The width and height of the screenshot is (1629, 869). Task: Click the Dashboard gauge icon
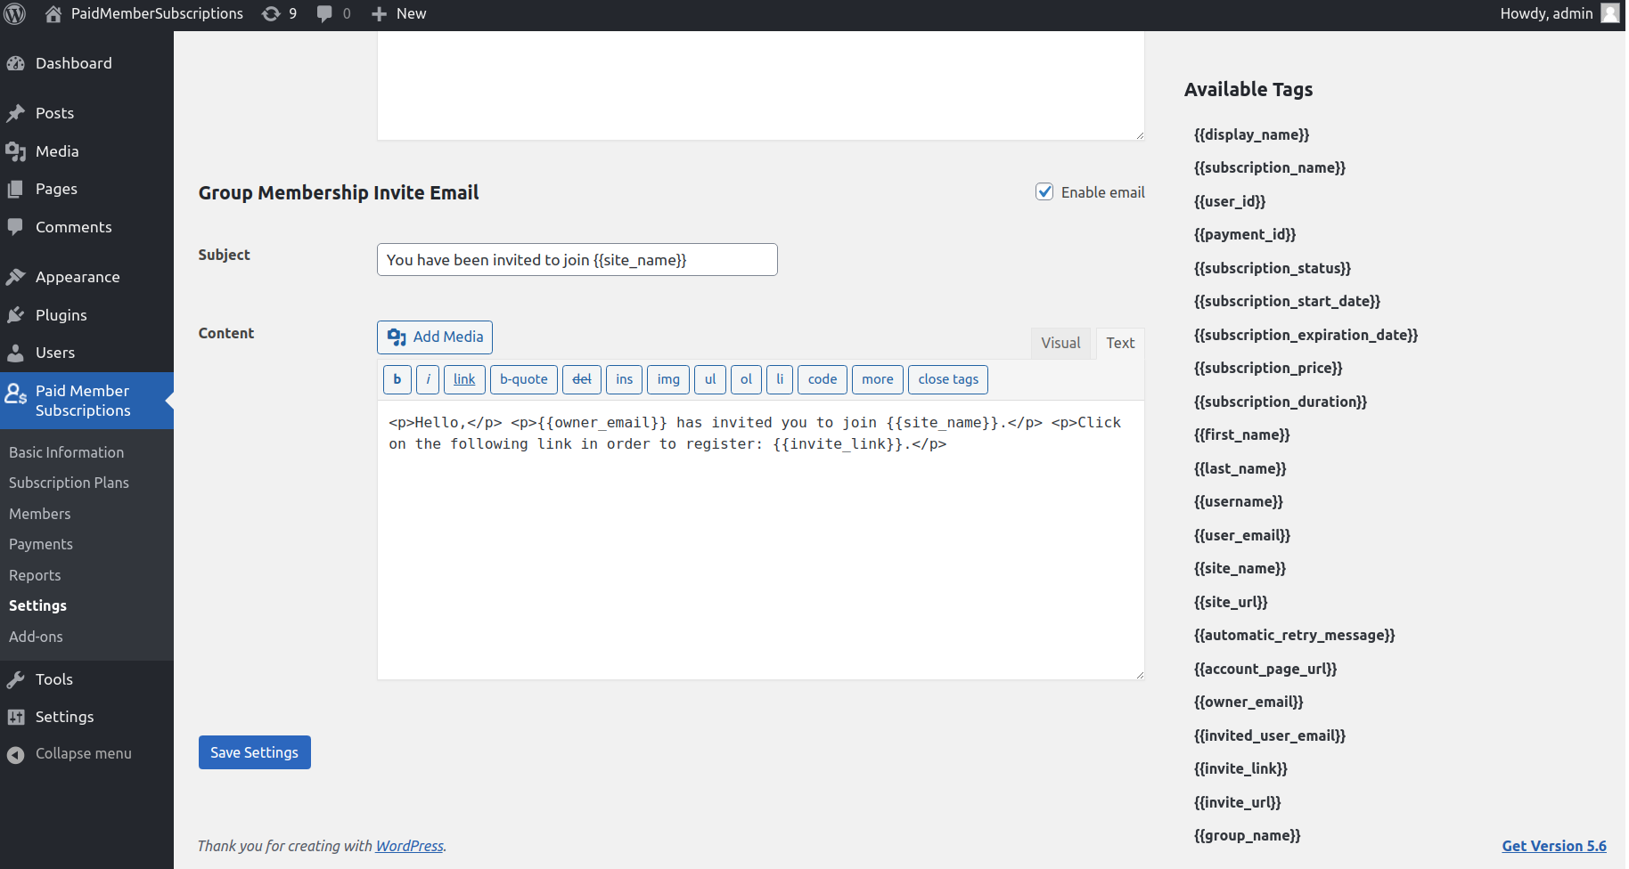(x=16, y=63)
